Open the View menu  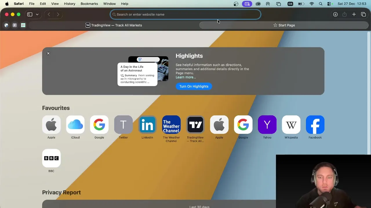click(x=55, y=4)
